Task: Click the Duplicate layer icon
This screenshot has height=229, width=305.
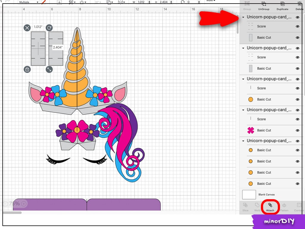Action: coord(282,4)
